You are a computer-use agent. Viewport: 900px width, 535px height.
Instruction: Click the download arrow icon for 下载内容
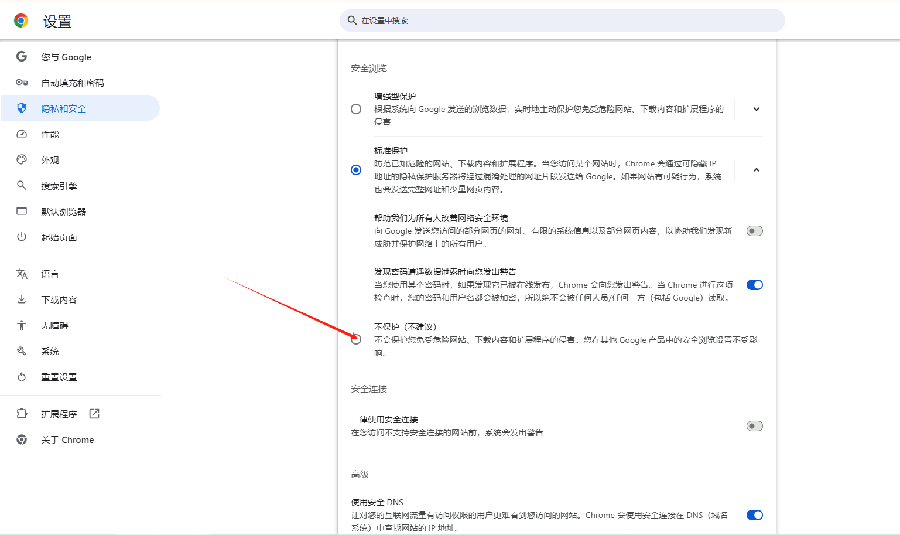pos(22,299)
